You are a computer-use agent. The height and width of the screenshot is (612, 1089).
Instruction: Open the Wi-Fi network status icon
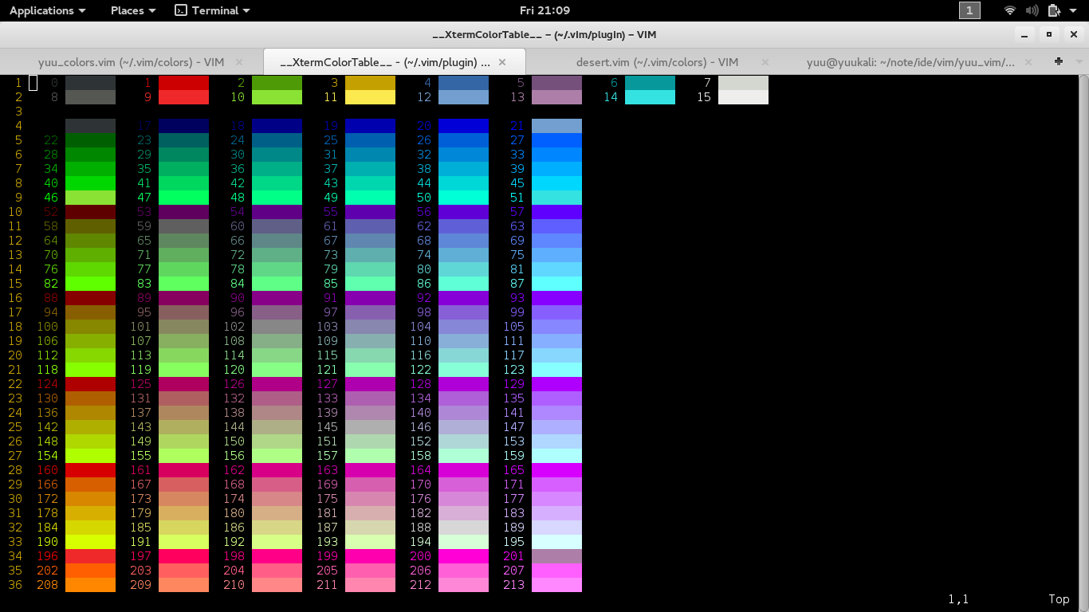tap(1010, 10)
